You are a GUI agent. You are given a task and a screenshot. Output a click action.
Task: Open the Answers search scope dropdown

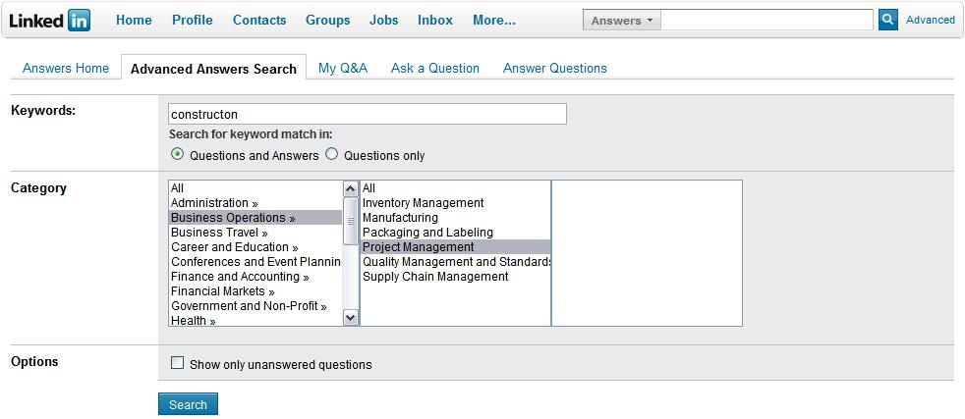click(622, 21)
